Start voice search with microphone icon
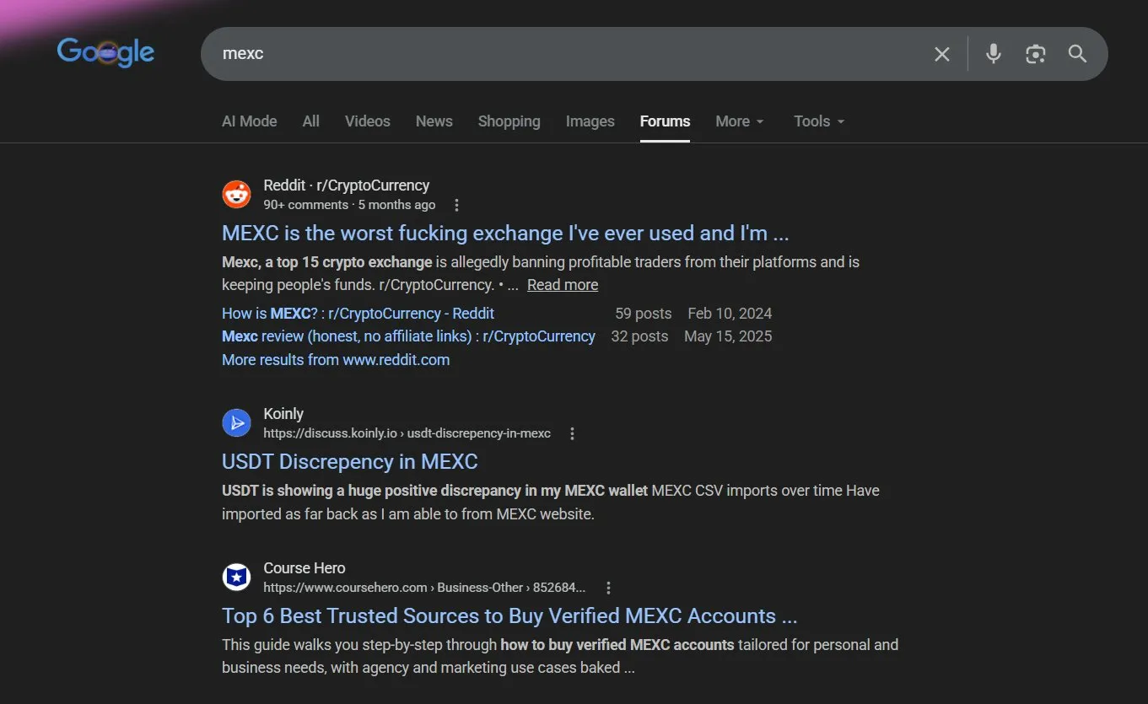Screen dimensions: 1148x704 tap(994, 54)
